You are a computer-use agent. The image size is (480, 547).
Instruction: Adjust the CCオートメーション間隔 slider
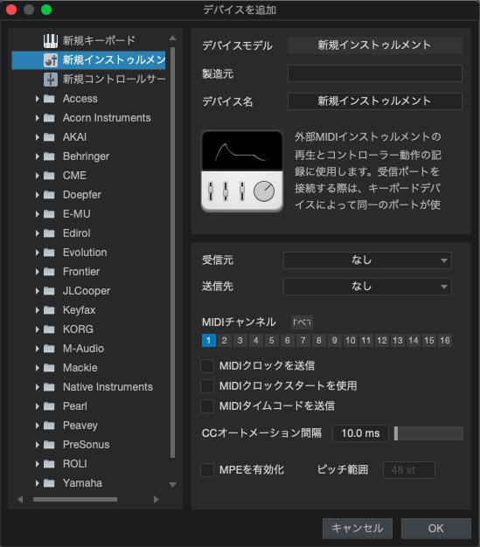click(x=428, y=433)
